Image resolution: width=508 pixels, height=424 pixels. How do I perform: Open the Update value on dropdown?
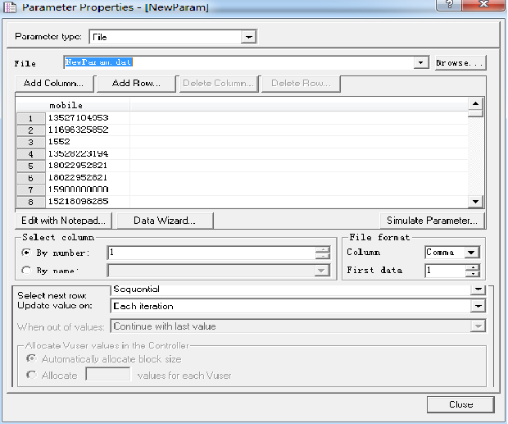pyautogui.click(x=478, y=306)
